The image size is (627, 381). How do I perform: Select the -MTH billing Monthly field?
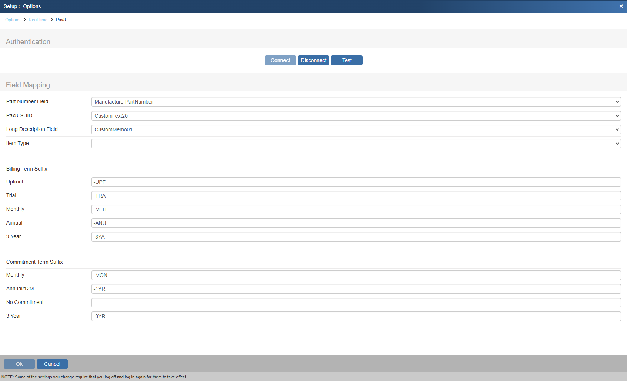pos(356,209)
